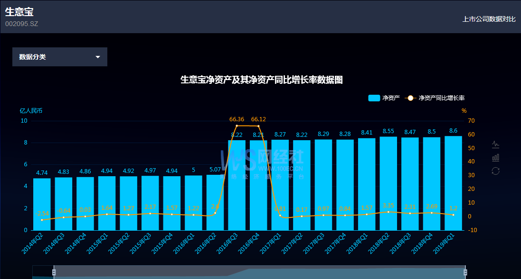Click the 66.12 growth rate data point
521x279 pixels.
(x=258, y=126)
